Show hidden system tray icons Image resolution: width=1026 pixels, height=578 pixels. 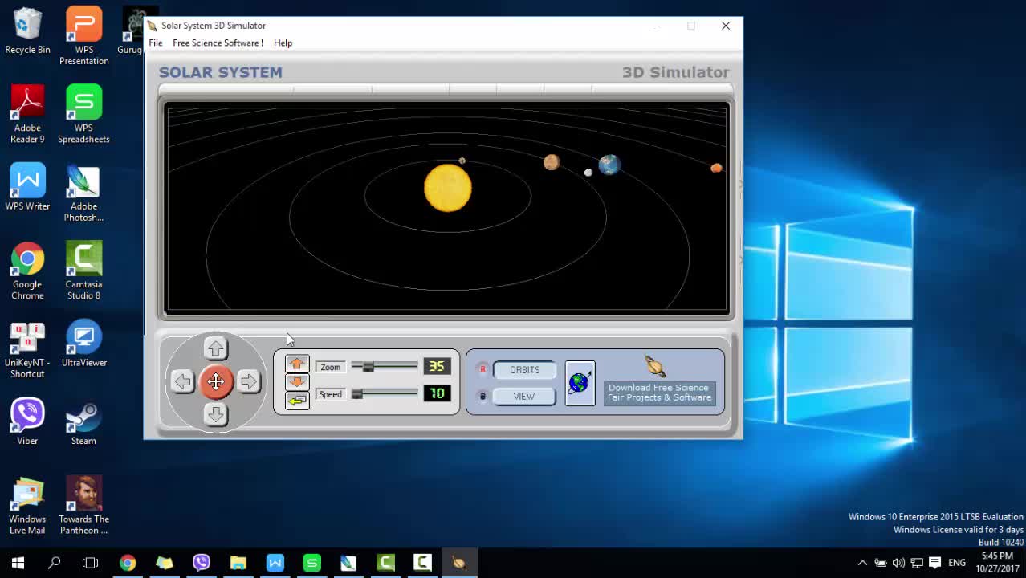coord(862,563)
